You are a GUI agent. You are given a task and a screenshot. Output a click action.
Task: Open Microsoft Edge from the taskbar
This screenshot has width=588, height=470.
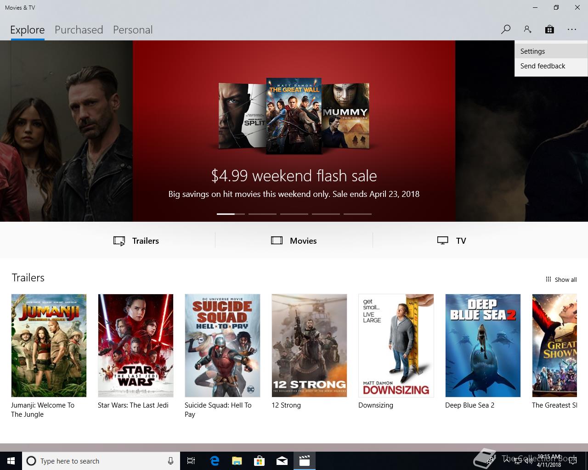[x=214, y=461]
